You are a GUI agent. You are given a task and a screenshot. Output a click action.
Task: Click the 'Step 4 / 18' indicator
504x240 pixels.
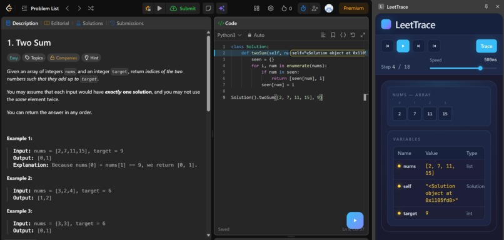(x=395, y=67)
